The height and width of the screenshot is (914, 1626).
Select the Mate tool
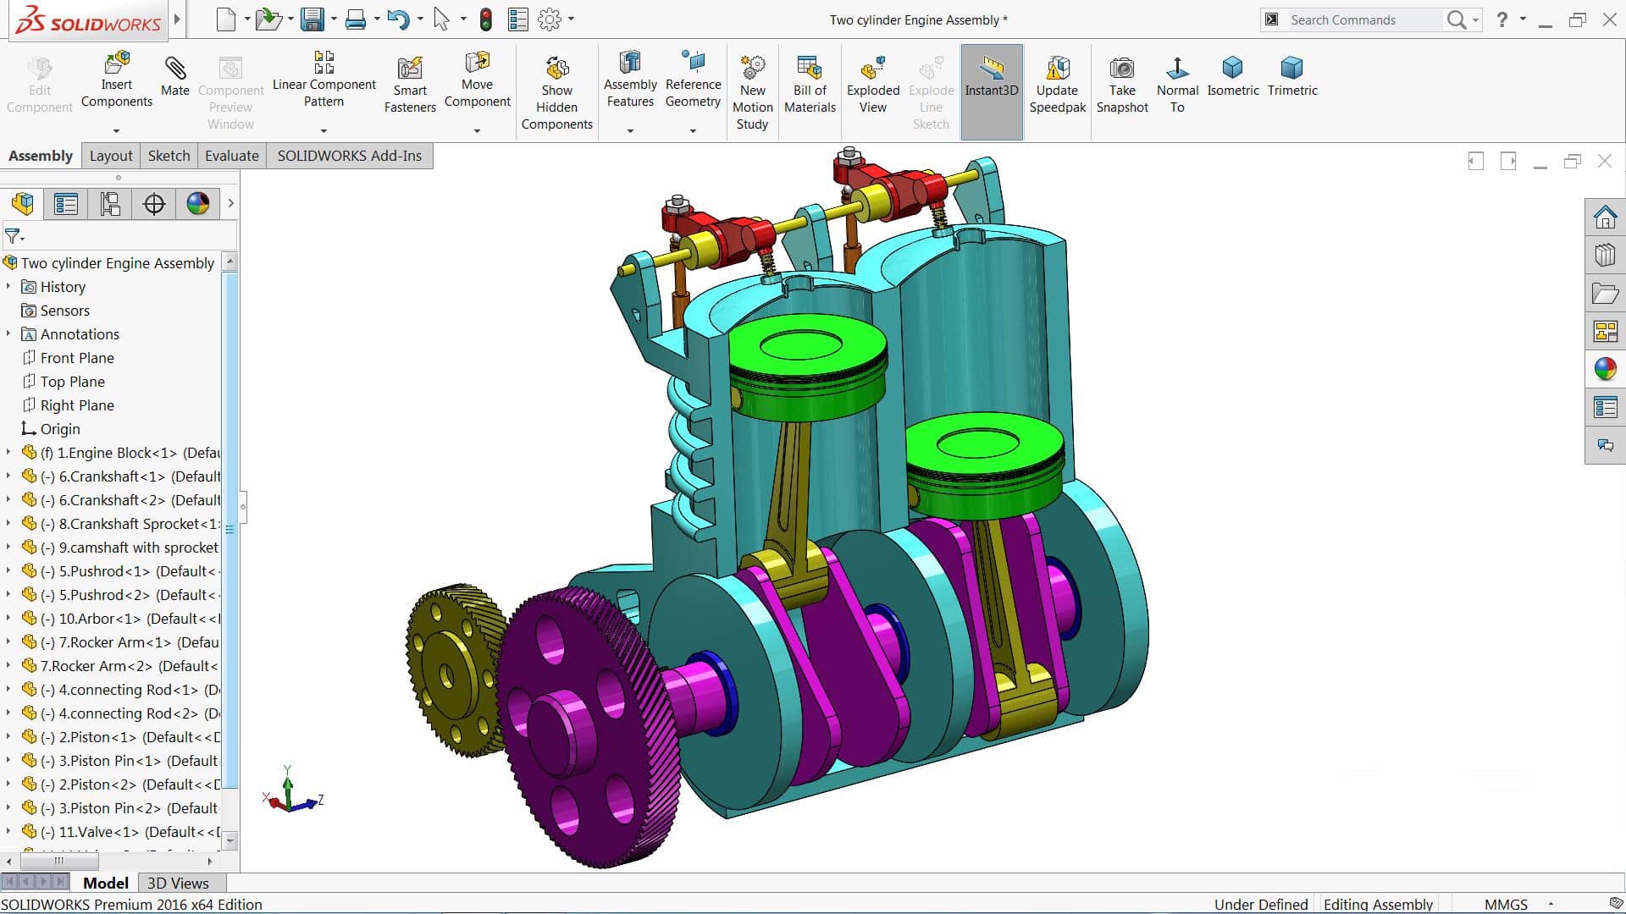tap(175, 76)
